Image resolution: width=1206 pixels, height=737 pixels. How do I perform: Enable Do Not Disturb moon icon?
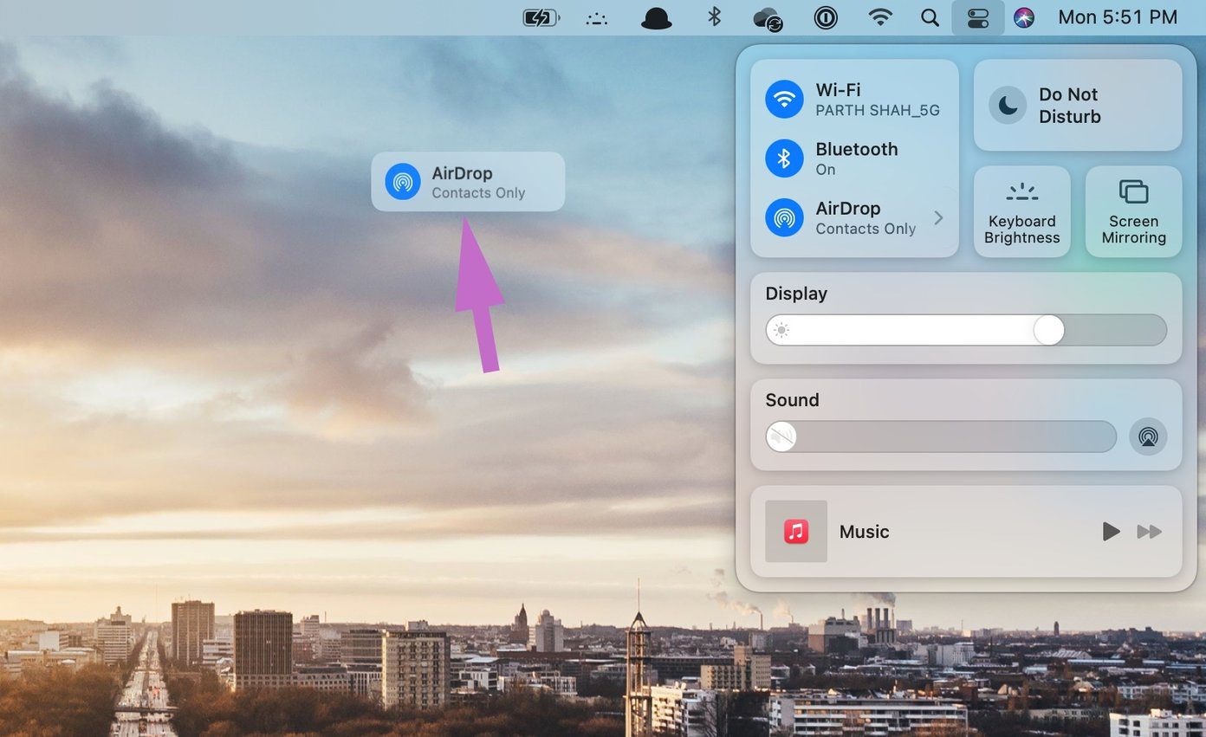(1008, 106)
